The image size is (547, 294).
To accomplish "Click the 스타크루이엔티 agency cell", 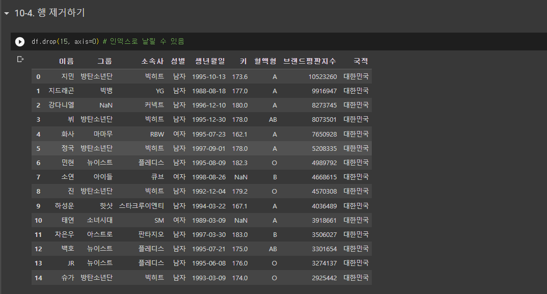I will tap(141, 206).
